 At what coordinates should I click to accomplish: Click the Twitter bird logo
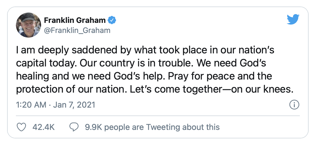[x=293, y=20]
